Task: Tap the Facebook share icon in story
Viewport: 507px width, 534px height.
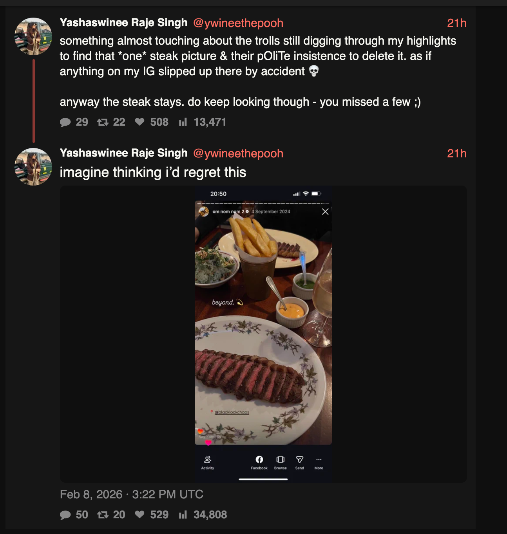Action: click(259, 460)
